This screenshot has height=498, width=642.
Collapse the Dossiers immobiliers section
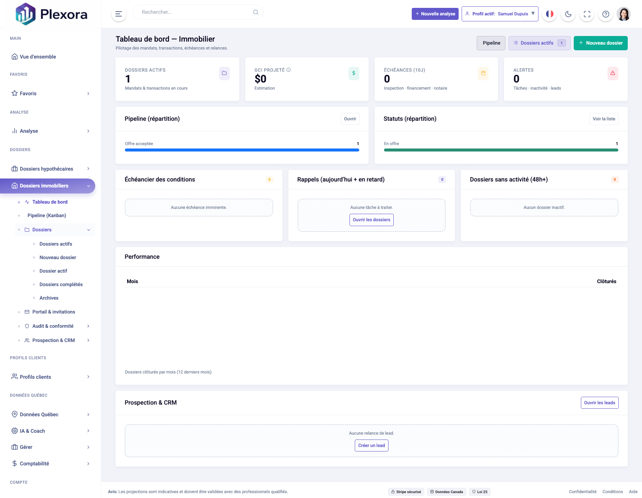tap(88, 186)
